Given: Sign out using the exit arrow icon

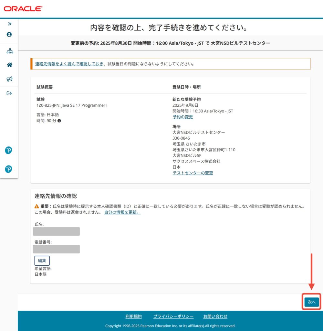Looking at the screenshot, I should (9, 93).
